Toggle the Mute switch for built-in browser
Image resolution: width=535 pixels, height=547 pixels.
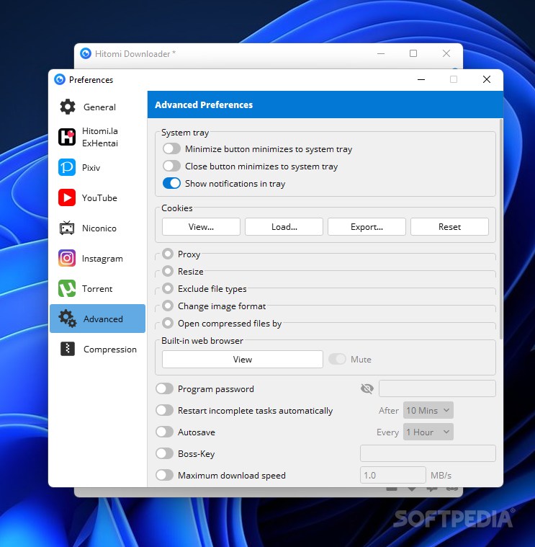(x=337, y=359)
